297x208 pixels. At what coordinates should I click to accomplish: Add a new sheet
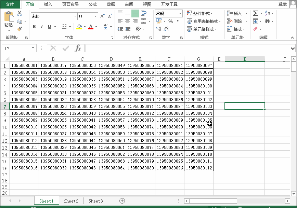[122, 201]
